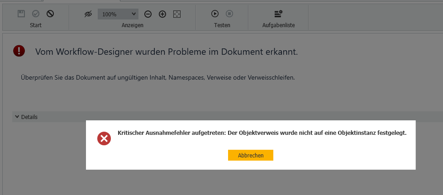Click the validate checkmark icon
The height and width of the screenshot is (195, 443).
36,14
